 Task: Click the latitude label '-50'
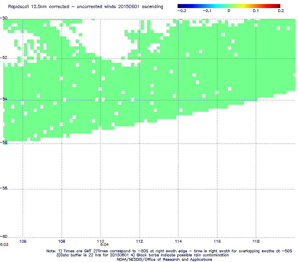(x=4, y=18)
